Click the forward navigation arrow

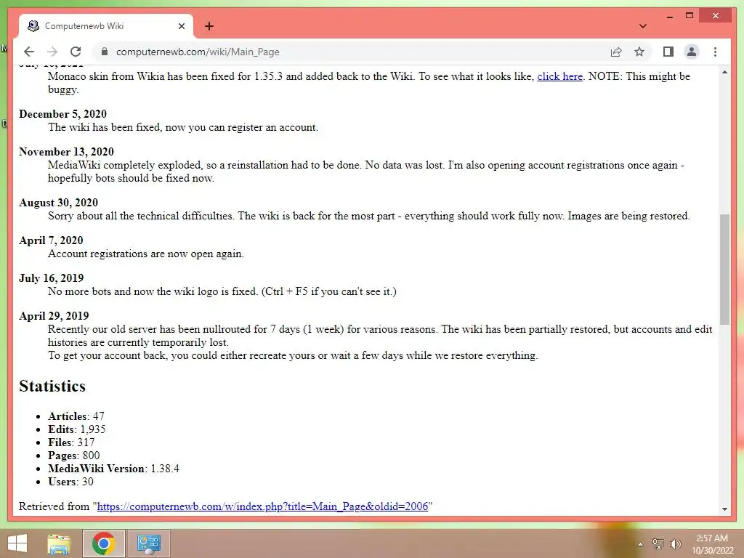tap(52, 52)
